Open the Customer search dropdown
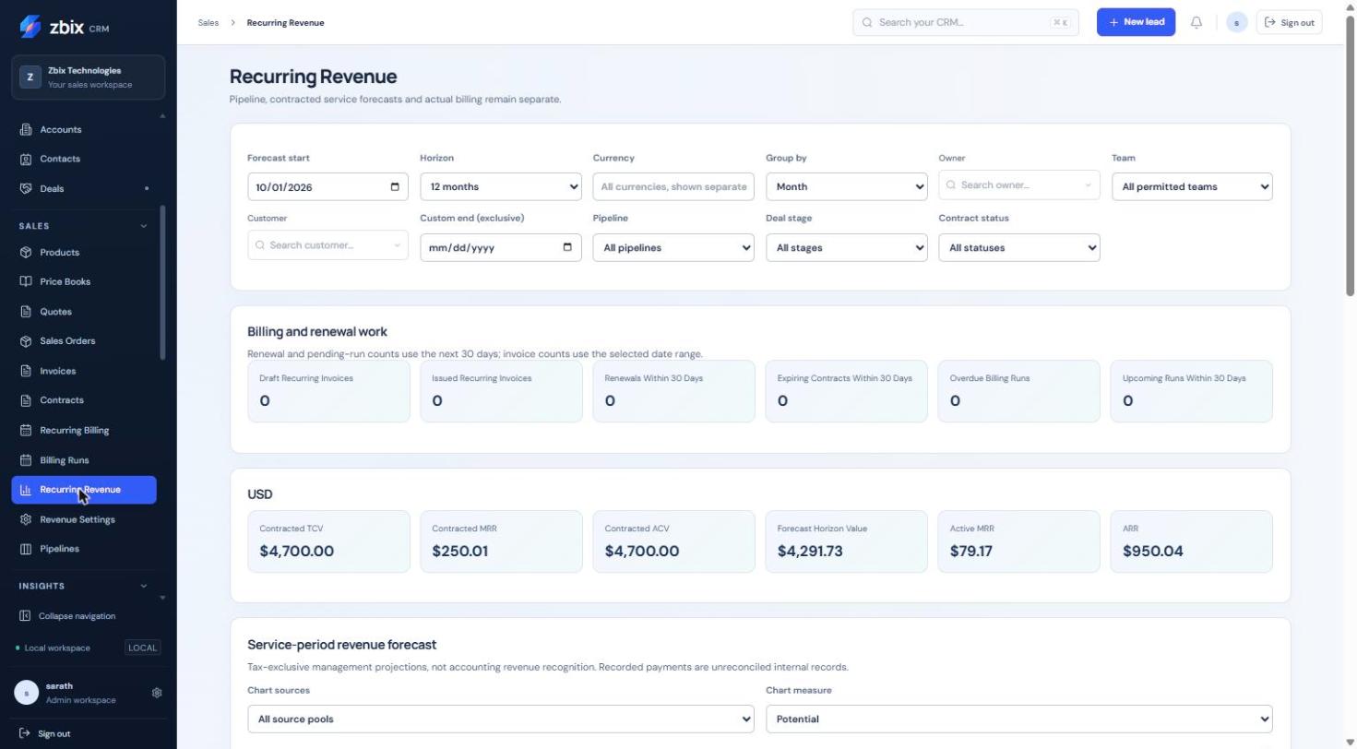1357x749 pixels. click(x=327, y=245)
